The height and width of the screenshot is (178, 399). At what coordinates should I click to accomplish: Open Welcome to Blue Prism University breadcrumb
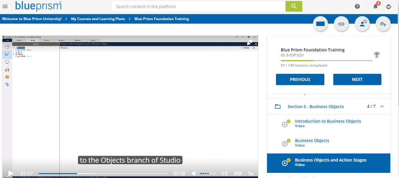tap(32, 19)
